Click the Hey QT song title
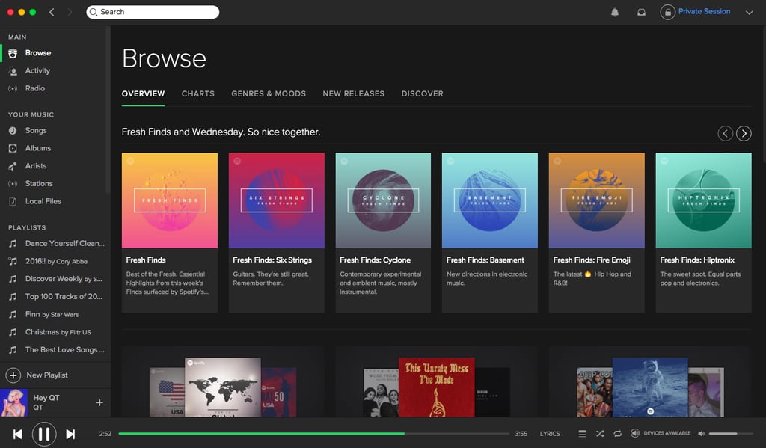Screen dimensions: 766x448 pos(46,398)
